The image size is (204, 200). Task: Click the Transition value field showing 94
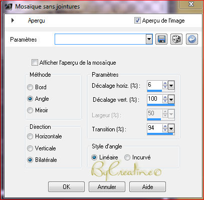[154, 128]
